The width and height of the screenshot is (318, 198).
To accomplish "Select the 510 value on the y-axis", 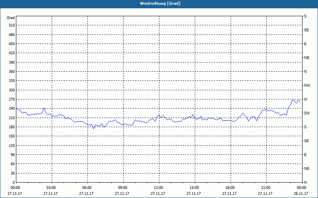I will 12,25.
